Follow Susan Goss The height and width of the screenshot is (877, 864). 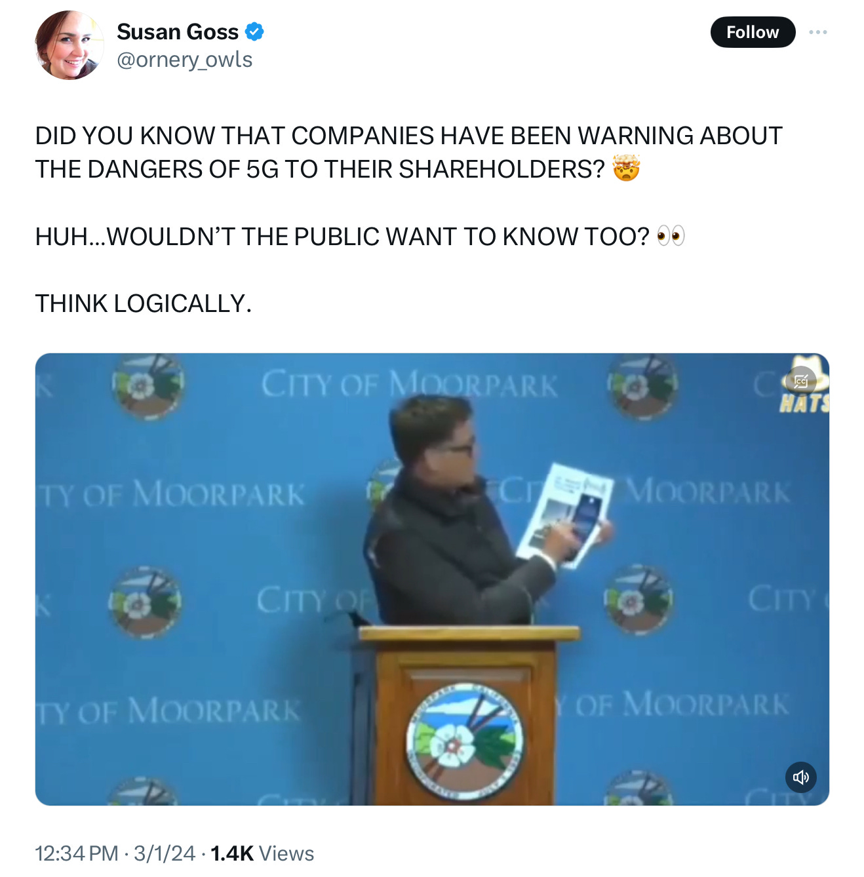[753, 32]
